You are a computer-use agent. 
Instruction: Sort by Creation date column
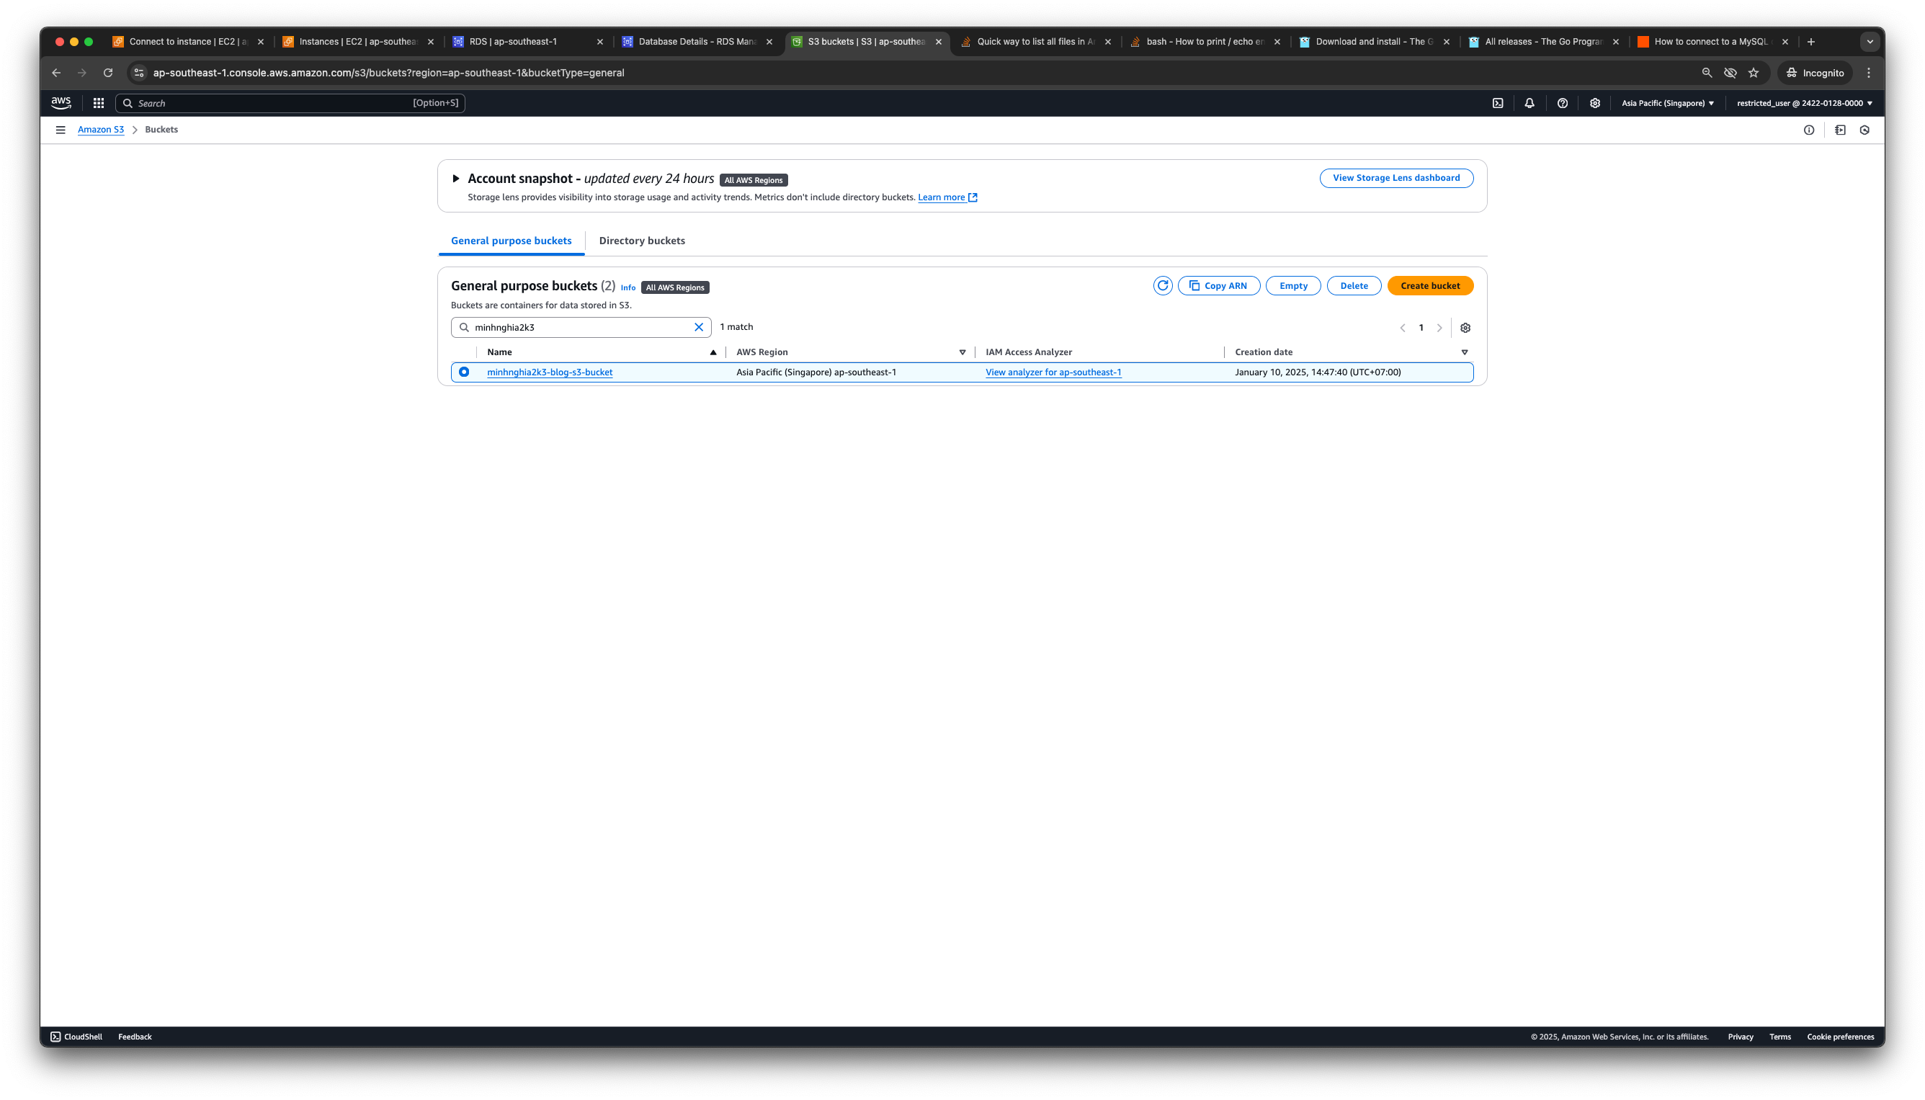(x=1464, y=353)
